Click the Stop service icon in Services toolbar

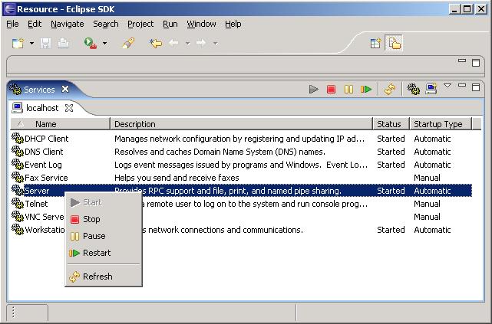(331, 90)
